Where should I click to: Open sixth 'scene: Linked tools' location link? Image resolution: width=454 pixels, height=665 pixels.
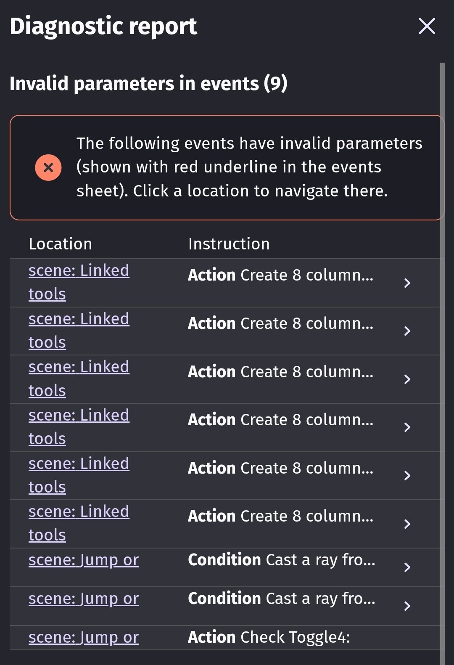point(79,523)
